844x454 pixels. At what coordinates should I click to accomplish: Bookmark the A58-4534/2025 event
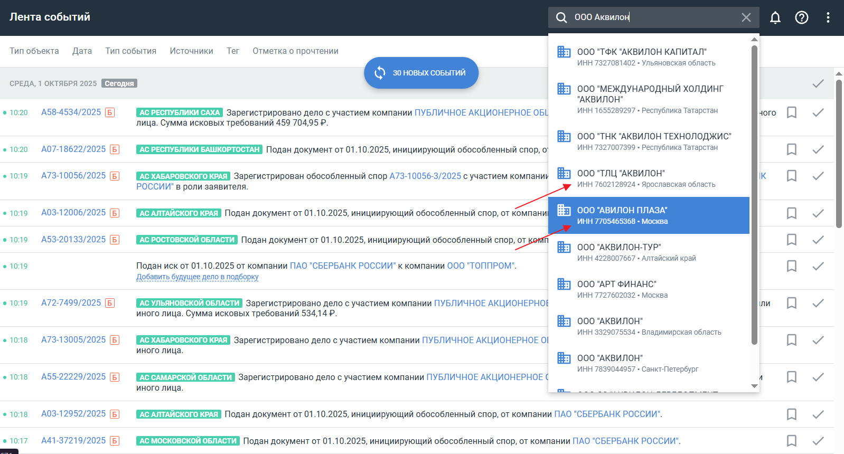(x=791, y=112)
